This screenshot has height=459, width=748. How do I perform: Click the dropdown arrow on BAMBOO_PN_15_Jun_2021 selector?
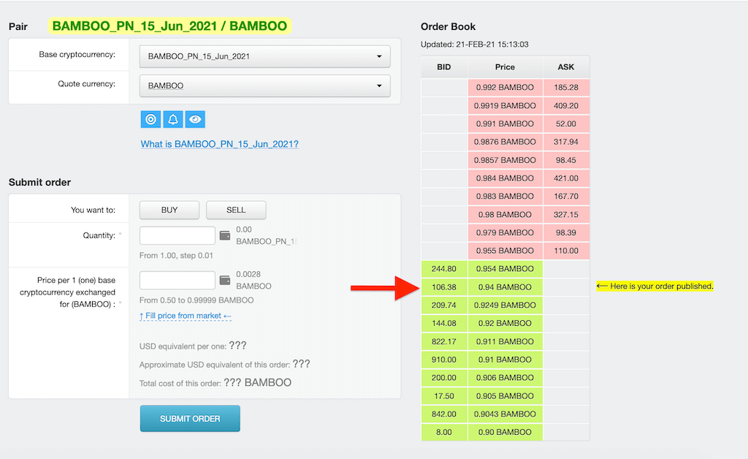click(379, 56)
